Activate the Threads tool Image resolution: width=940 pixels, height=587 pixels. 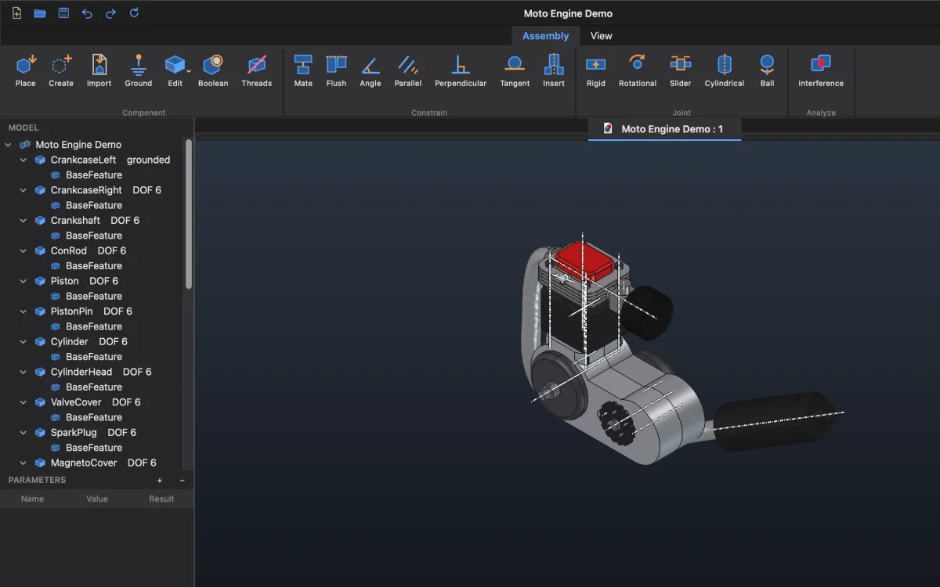[x=257, y=70]
